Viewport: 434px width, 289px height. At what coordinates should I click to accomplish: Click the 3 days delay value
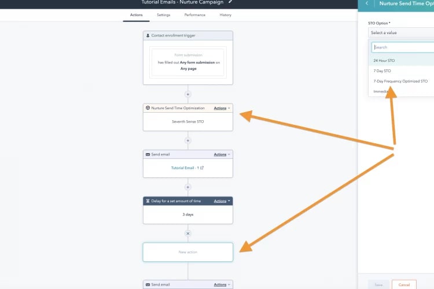click(188, 214)
